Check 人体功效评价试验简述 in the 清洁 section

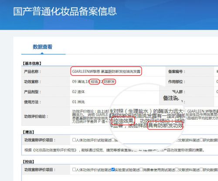pos(74,140)
